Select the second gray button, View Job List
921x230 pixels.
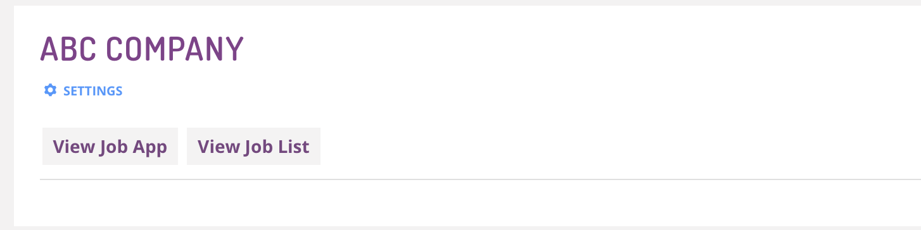pos(253,147)
